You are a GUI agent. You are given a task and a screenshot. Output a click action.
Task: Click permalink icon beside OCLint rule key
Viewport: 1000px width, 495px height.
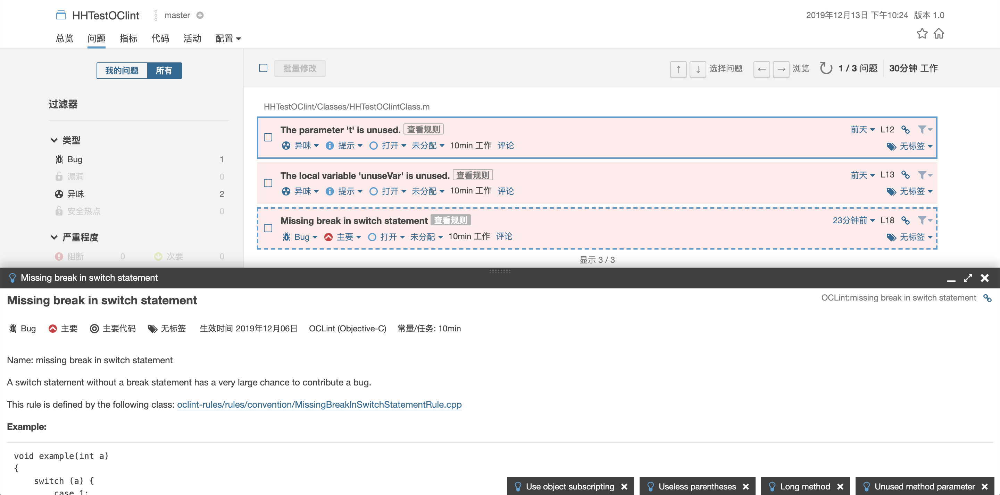[987, 298]
